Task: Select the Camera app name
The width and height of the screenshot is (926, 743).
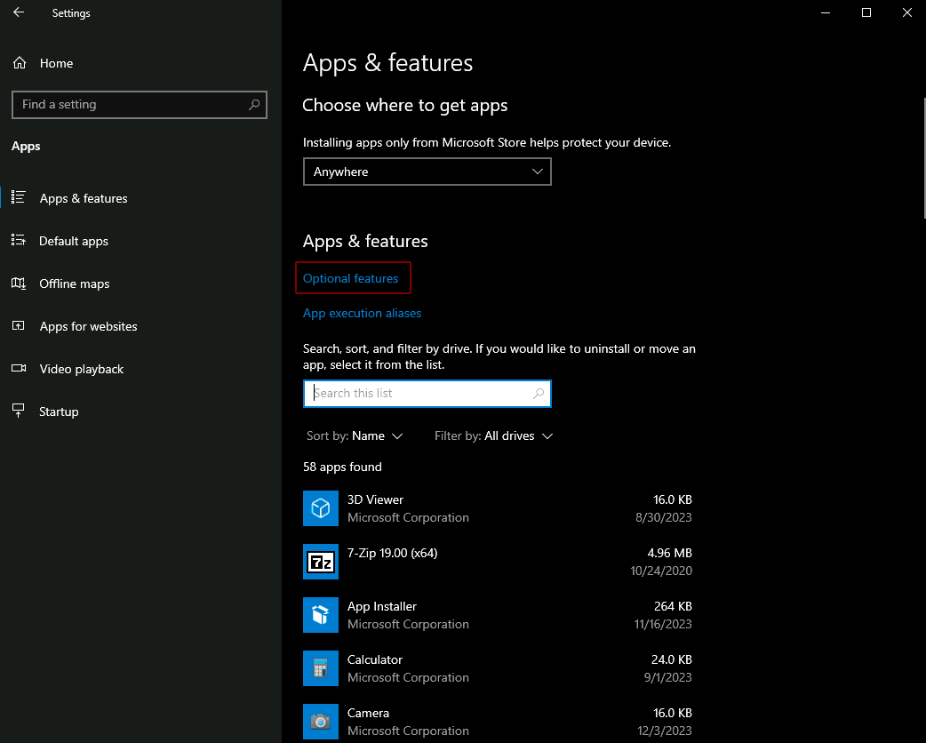Action: click(x=368, y=712)
